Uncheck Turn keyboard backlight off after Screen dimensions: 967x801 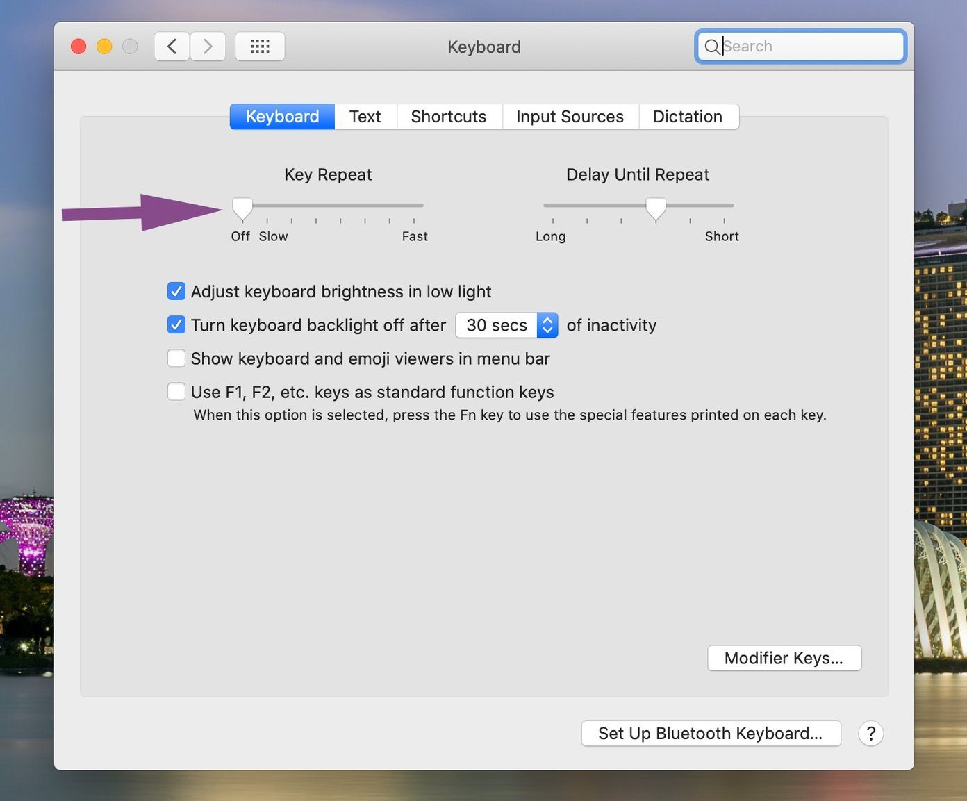[x=176, y=324]
